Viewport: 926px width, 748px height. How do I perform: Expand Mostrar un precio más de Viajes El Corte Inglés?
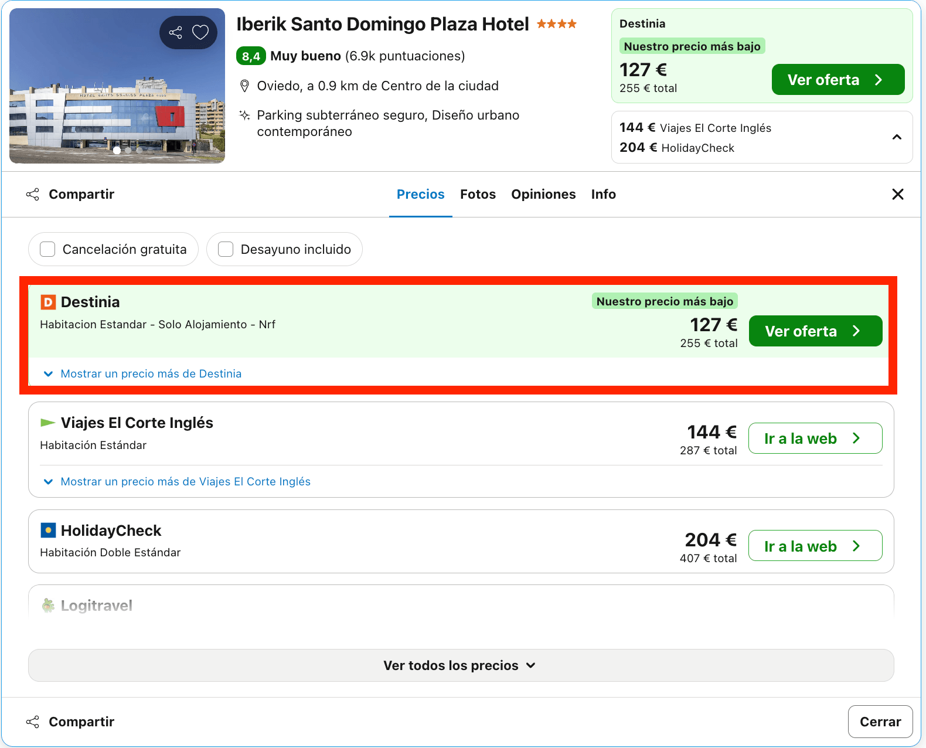click(178, 482)
